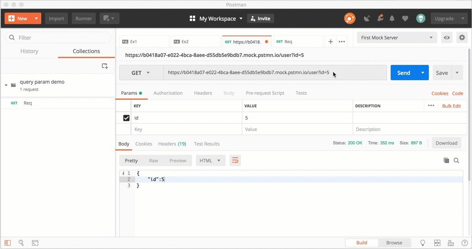472x249 pixels.
Task: Open the First Mock Server environment dropdown
Action: (x=396, y=37)
